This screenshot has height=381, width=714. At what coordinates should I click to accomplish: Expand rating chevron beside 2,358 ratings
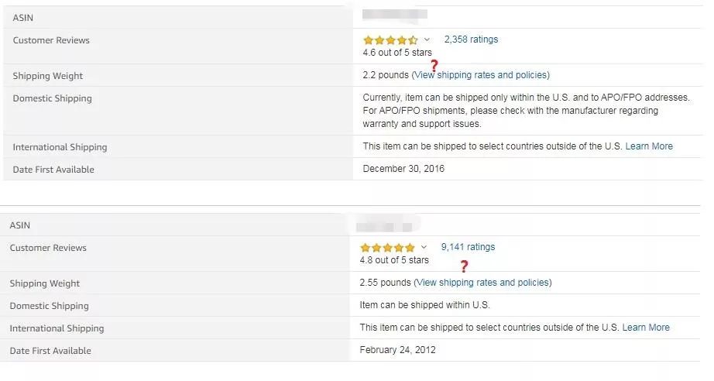coord(427,39)
